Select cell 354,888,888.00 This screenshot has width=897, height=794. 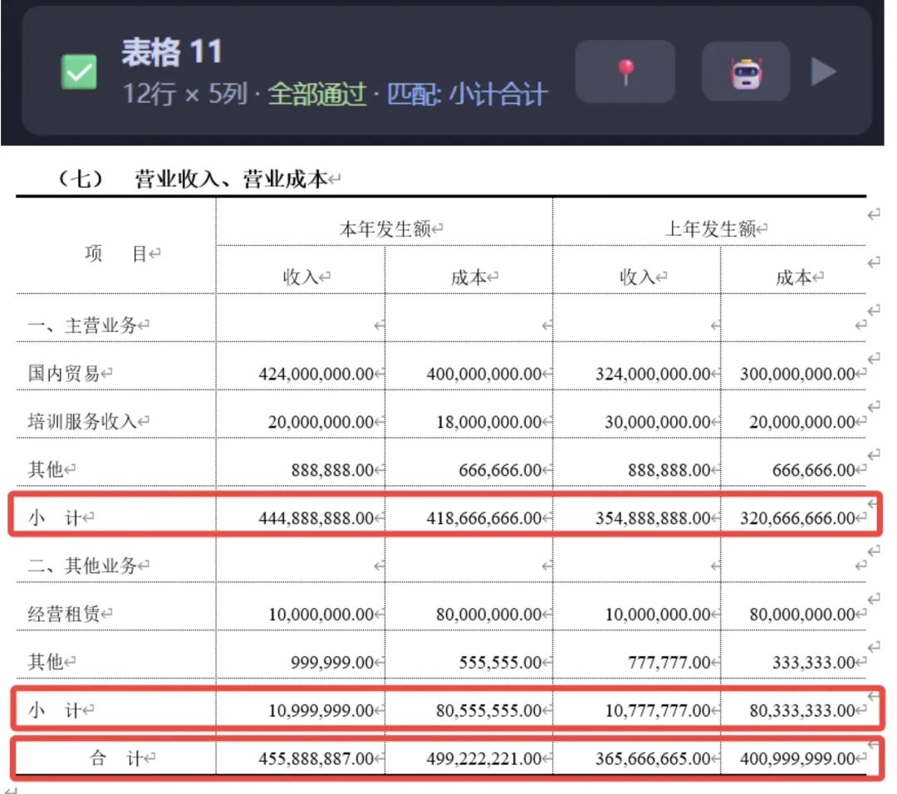tap(653, 518)
